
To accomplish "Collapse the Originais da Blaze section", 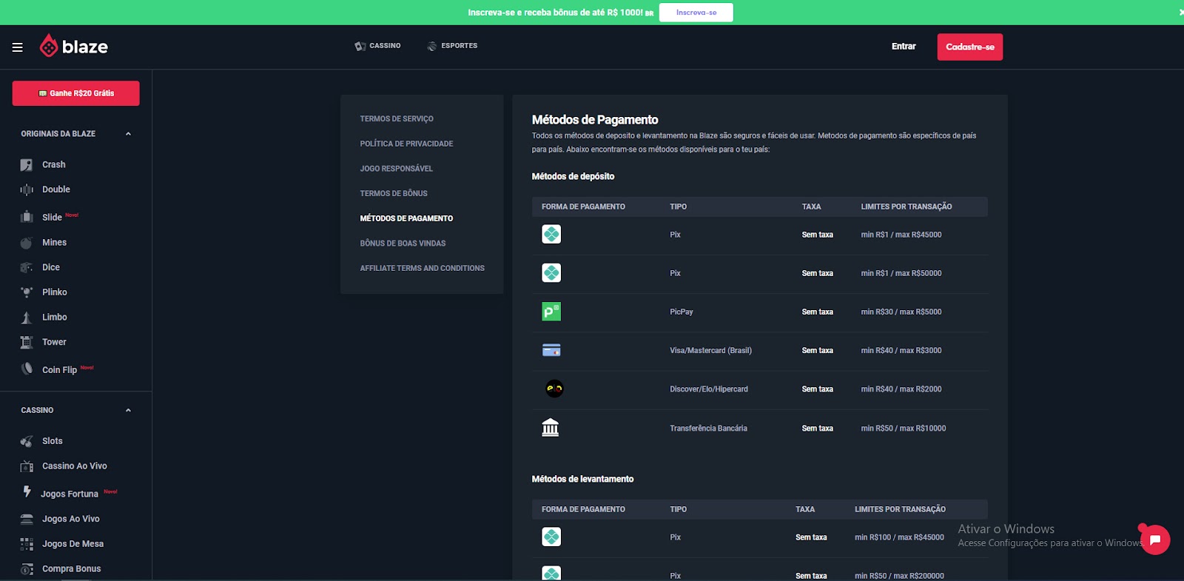I will (128, 134).
